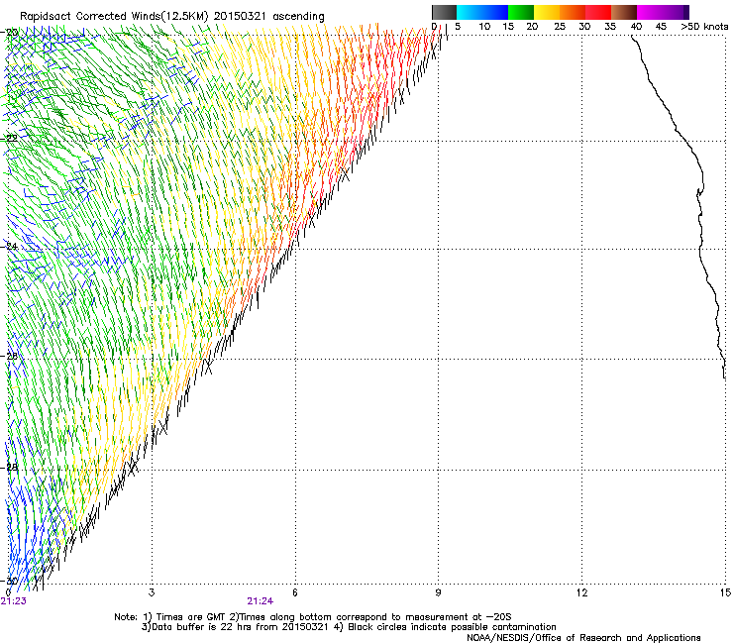The height and width of the screenshot is (644, 733).
Task: Click the '>50 knots' legend label
Action: [x=704, y=27]
